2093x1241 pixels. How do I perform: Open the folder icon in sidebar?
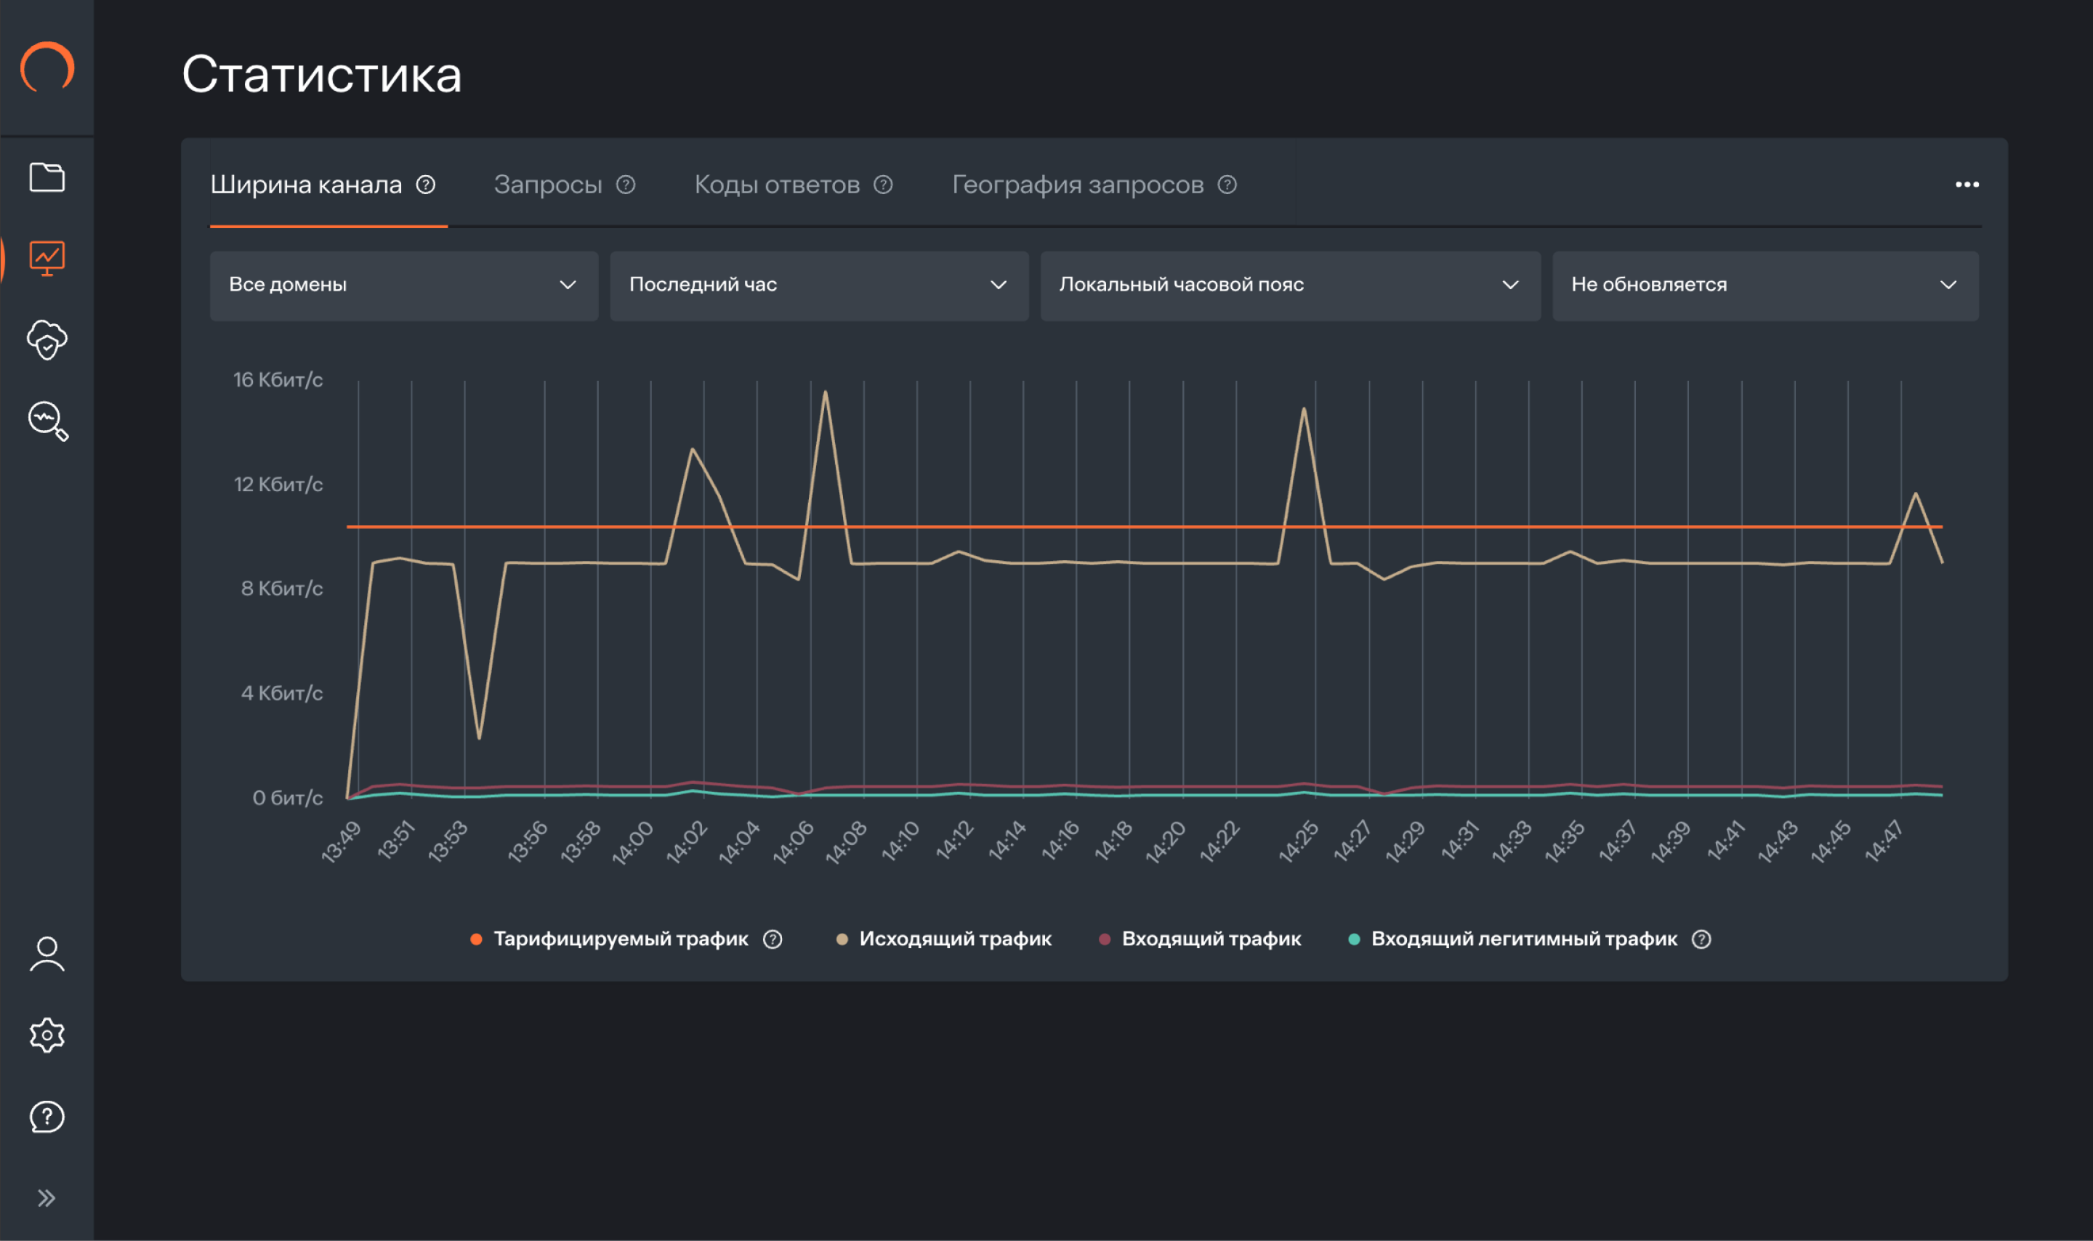coord(47,177)
